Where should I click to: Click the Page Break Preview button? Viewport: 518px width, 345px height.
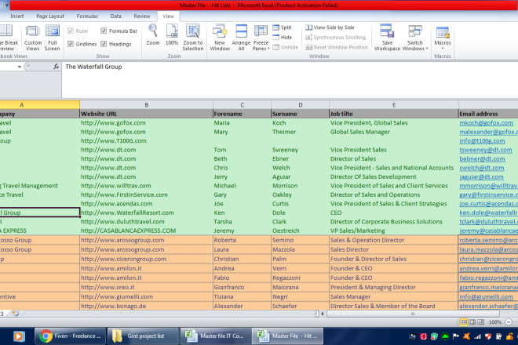(7, 38)
